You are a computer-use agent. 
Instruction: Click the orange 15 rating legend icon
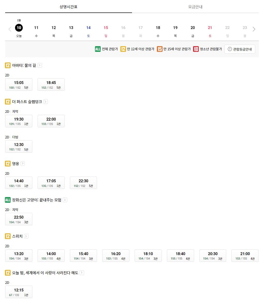click(160, 49)
